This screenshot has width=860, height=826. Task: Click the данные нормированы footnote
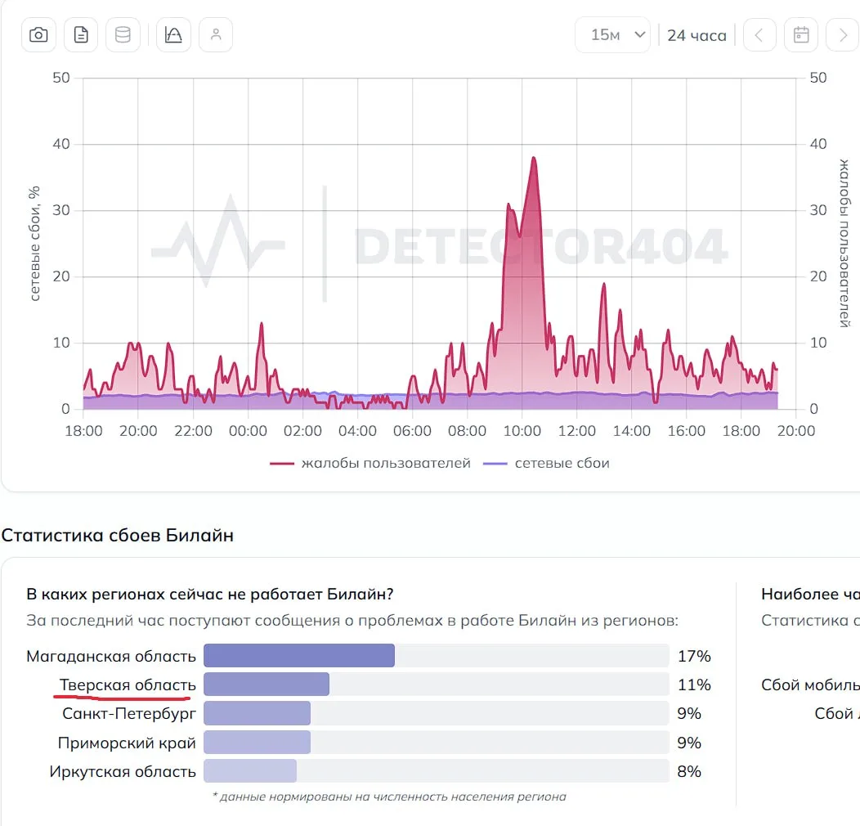(x=389, y=797)
